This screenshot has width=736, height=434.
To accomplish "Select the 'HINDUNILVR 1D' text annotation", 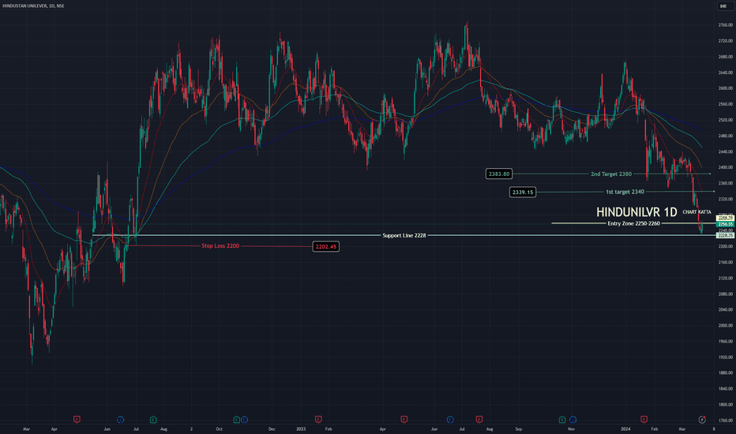I will click(x=636, y=212).
